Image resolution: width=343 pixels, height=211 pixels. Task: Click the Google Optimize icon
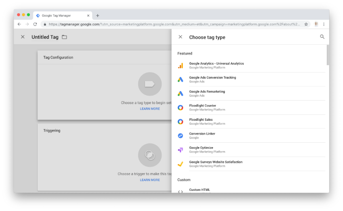pos(180,150)
